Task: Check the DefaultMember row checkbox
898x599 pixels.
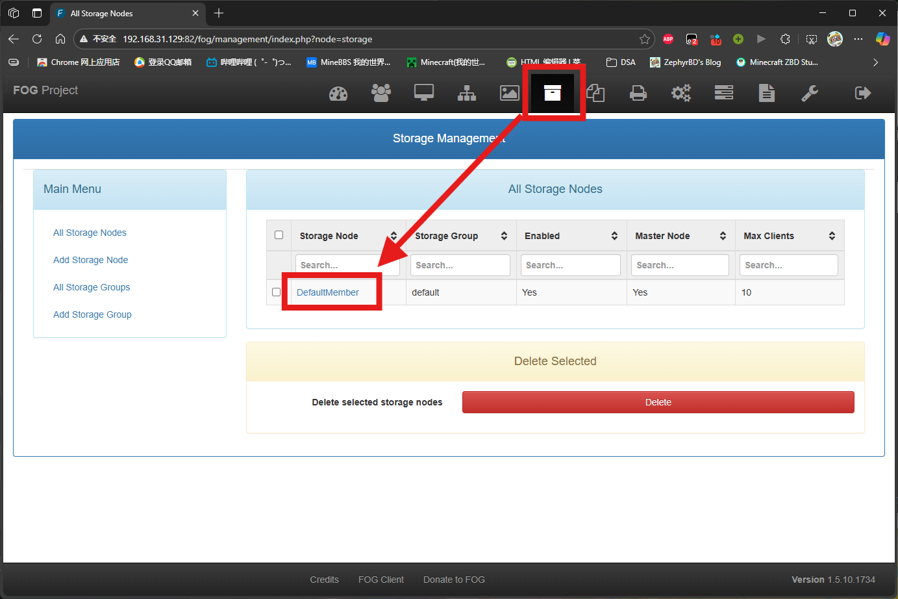Action: (277, 292)
